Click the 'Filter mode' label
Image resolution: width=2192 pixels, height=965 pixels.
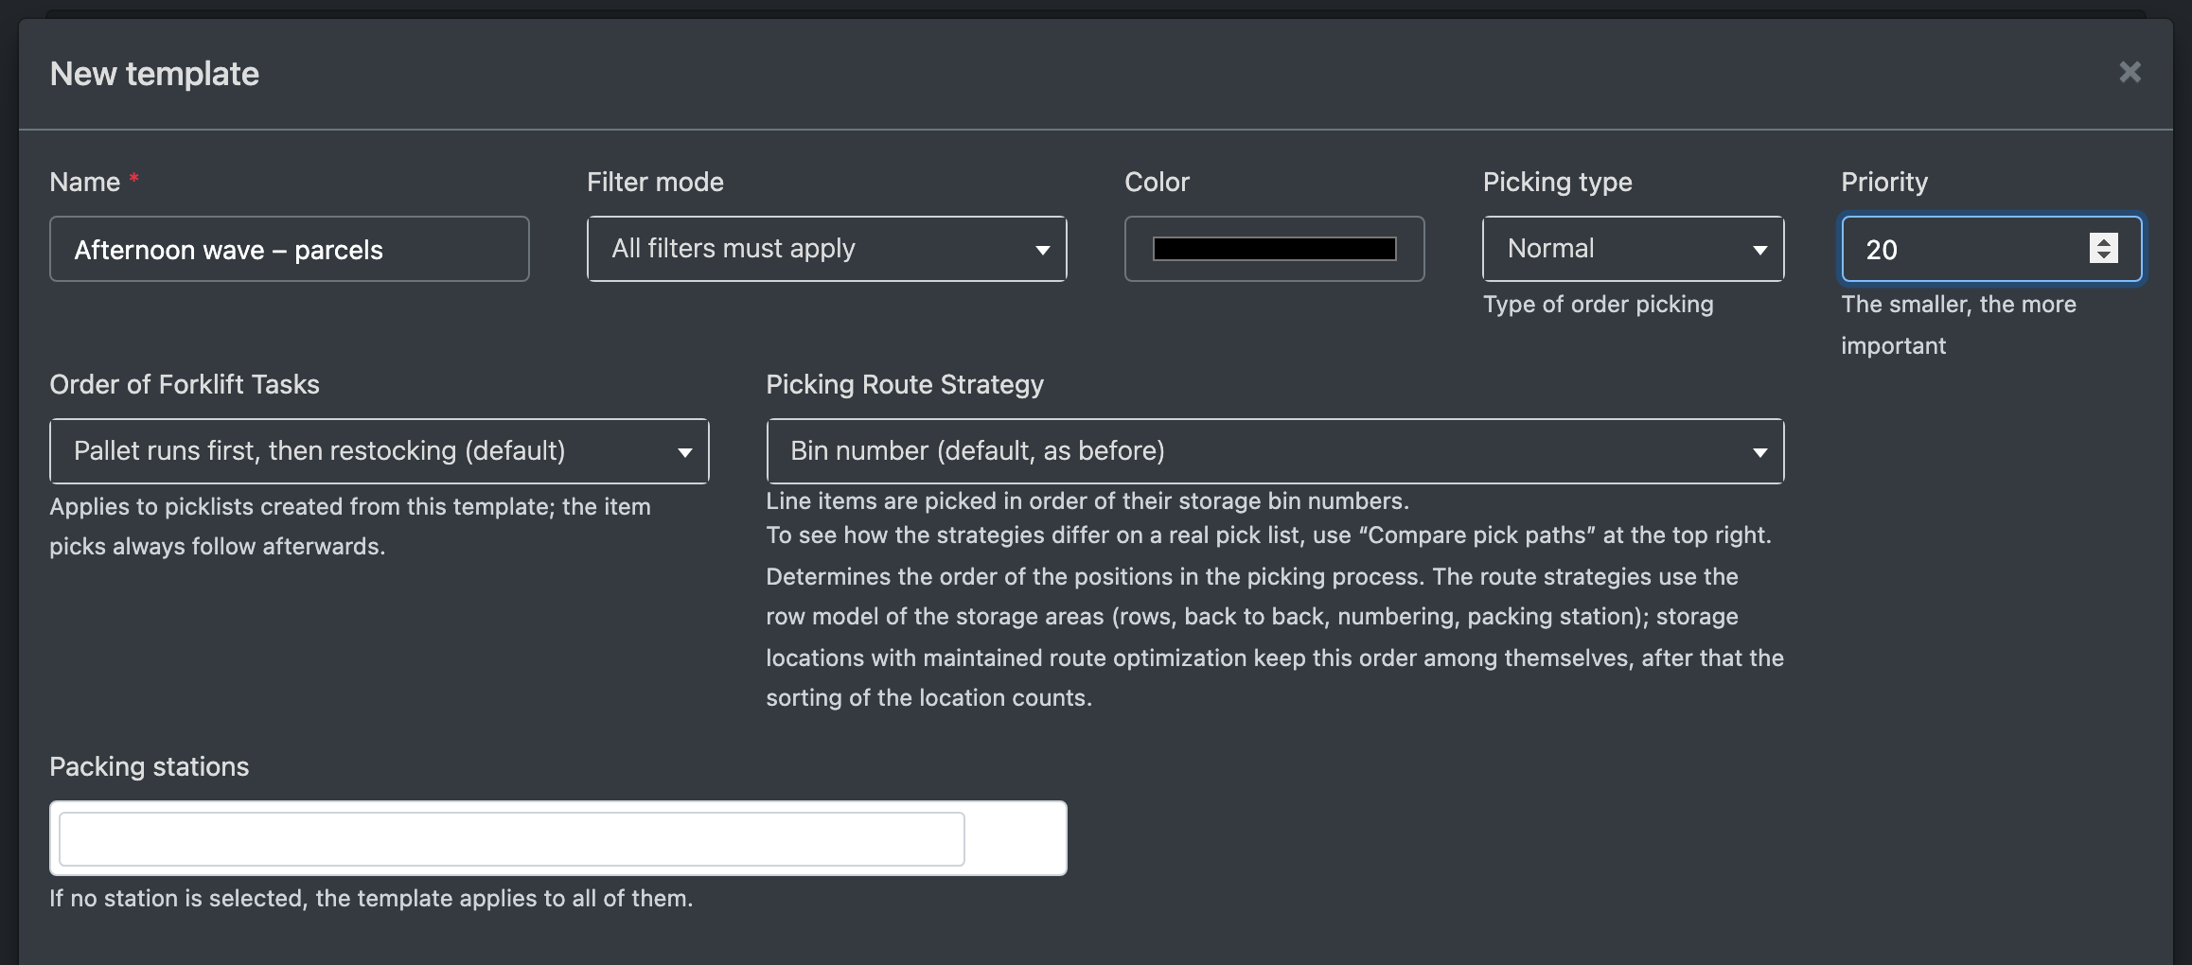click(x=655, y=182)
